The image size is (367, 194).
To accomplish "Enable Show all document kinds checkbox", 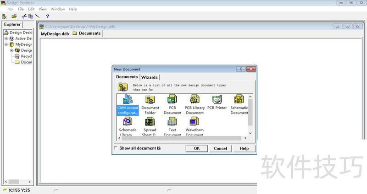I will 116,148.
